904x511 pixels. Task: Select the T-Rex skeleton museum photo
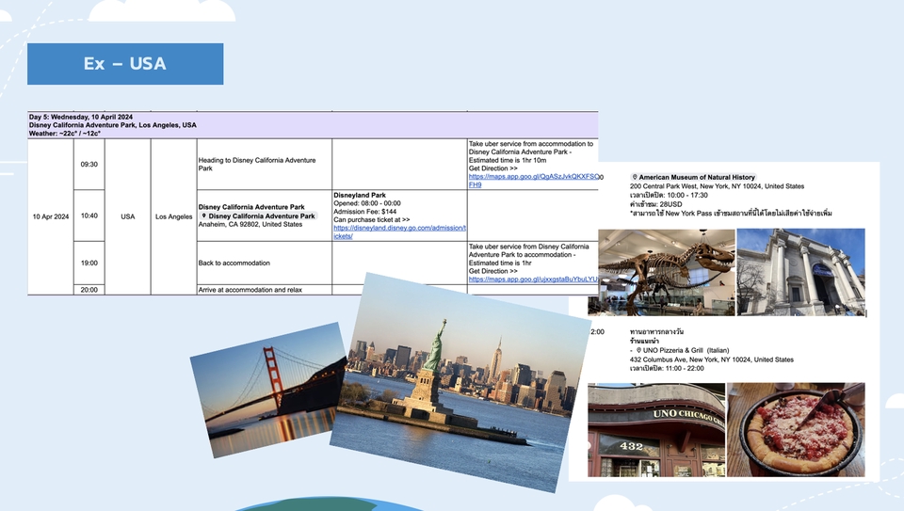pos(661,273)
